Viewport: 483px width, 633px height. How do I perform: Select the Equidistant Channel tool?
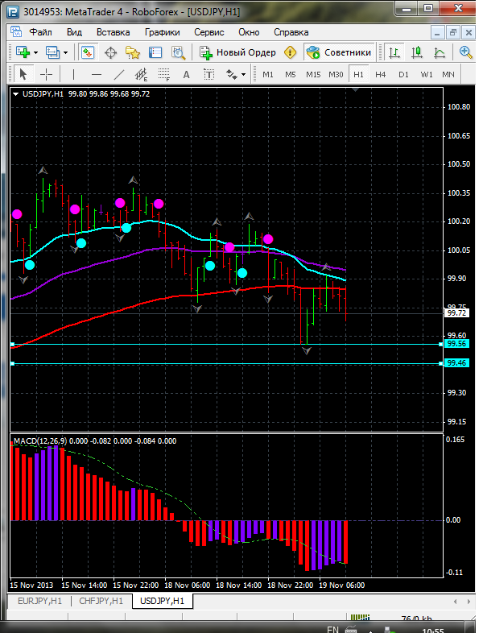click(x=141, y=74)
